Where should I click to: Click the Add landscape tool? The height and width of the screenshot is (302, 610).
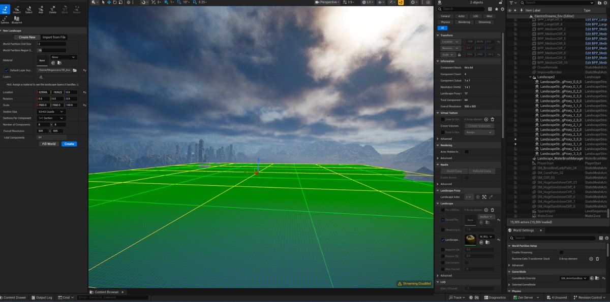[x=41, y=10]
